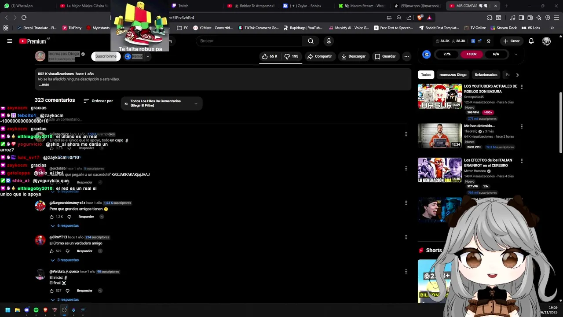This screenshot has height=317, width=563.
Task: Like the video with 65 K
Action: (x=270, y=56)
